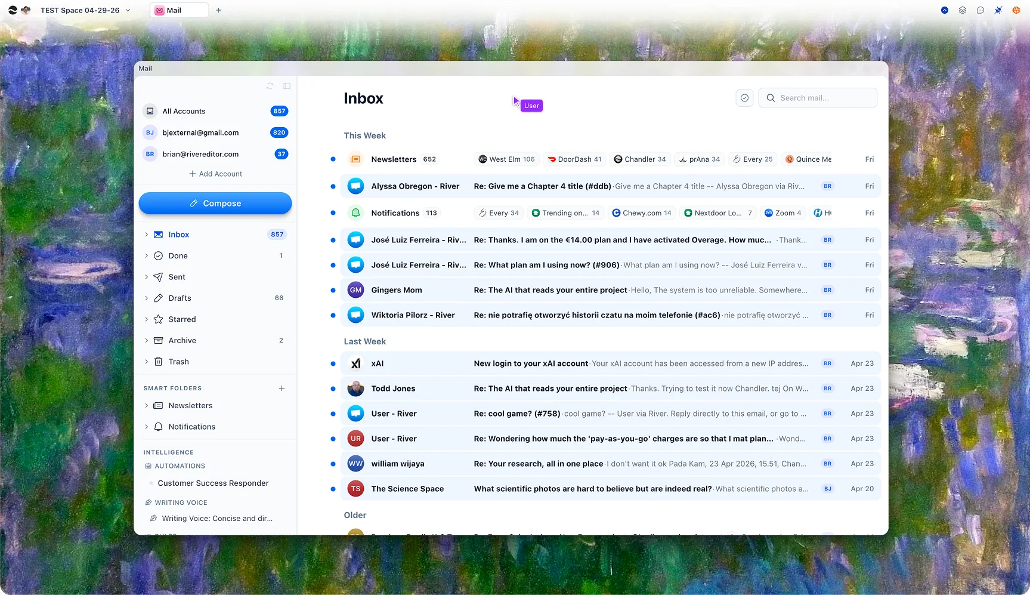Click the layers stack icon in top bar
Image resolution: width=1030 pixels, height=595 pixels.
pos(962,10)
